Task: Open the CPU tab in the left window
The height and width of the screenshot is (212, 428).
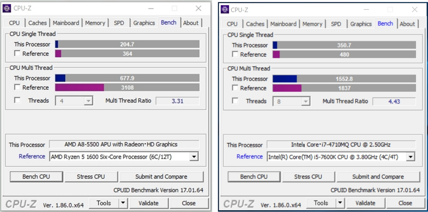Action: click(x=15, y=23)
